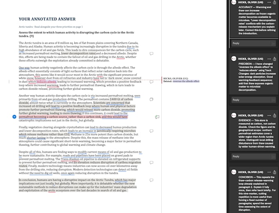Send the reply under the ACCURACY comment

point(273,43)
